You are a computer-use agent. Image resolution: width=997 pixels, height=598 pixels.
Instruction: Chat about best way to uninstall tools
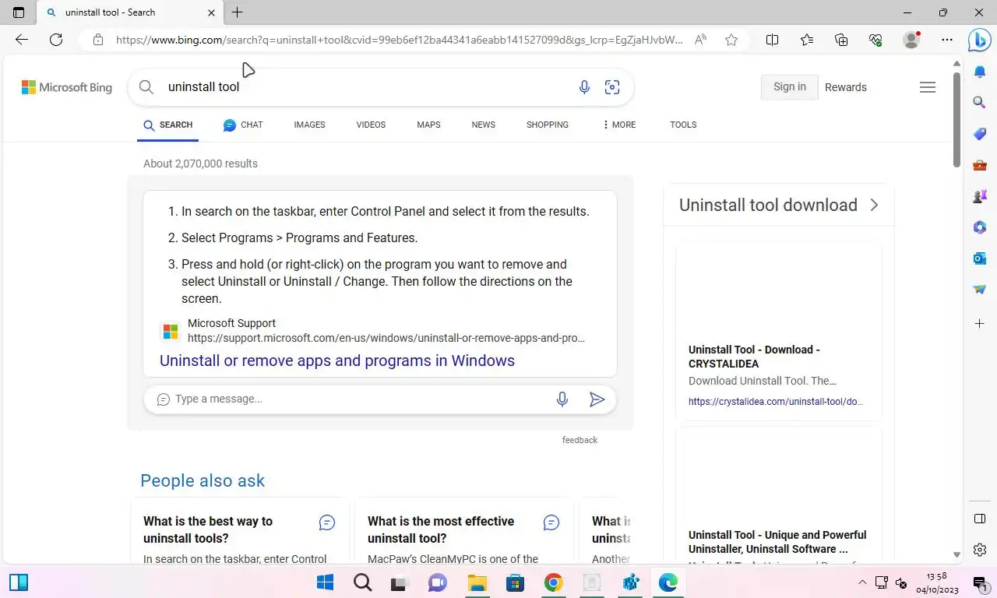coord(327,522)
